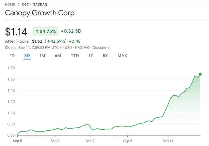
Task: Click the green 84.75% gain badge
Action: click(x=45, y=31)
